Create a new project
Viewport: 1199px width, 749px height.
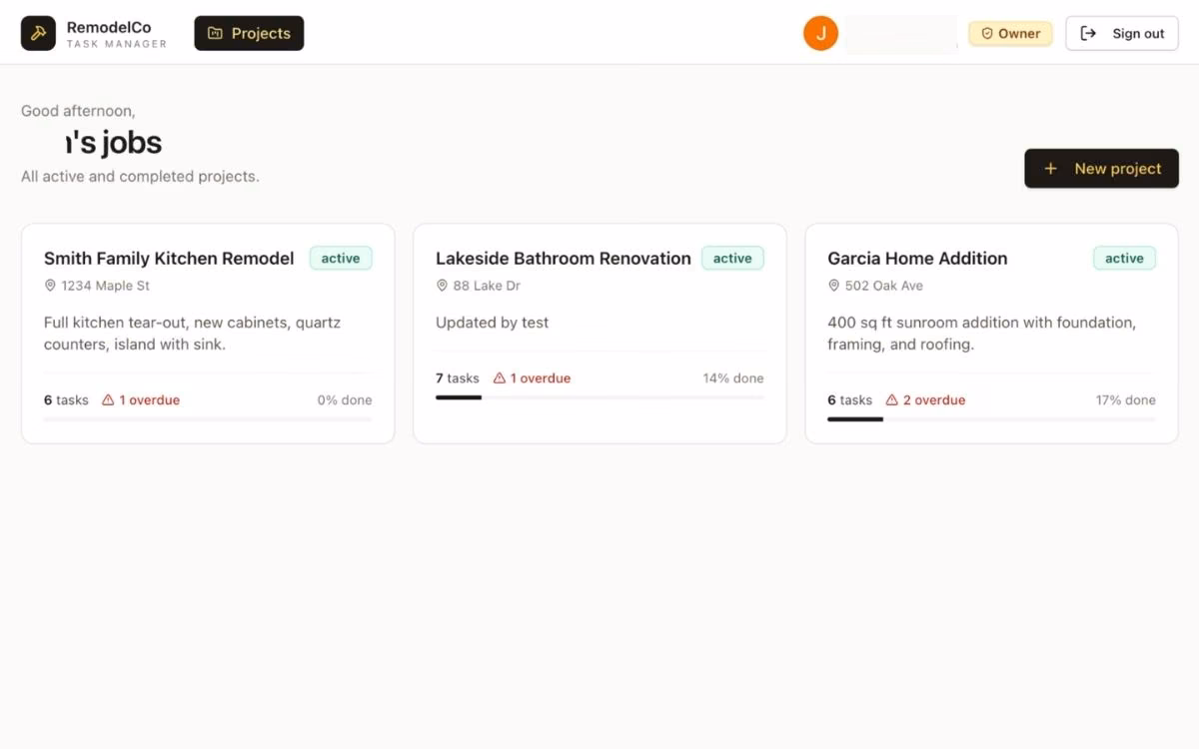point(1101,169)
